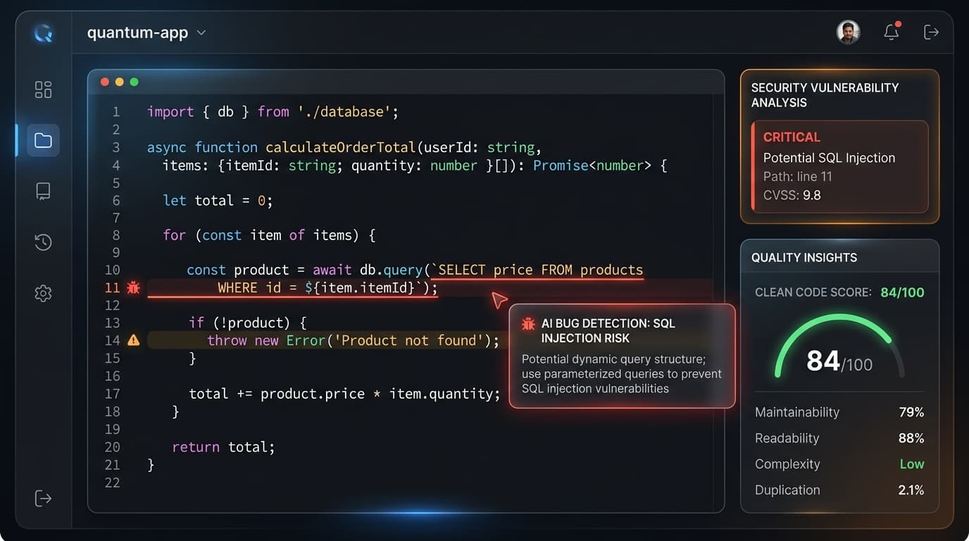
Task: Click the bug icon in the AI Bug Detection popup
Action: [528, 324]
